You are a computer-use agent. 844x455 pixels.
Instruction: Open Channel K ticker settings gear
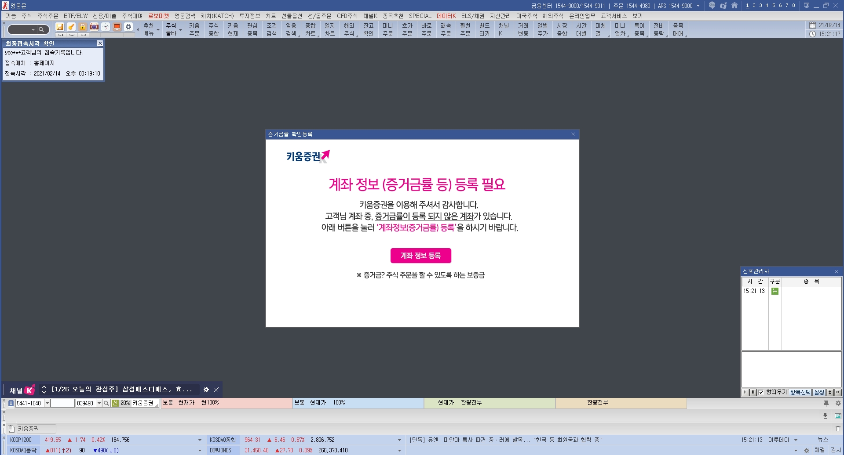click(206, 390)
